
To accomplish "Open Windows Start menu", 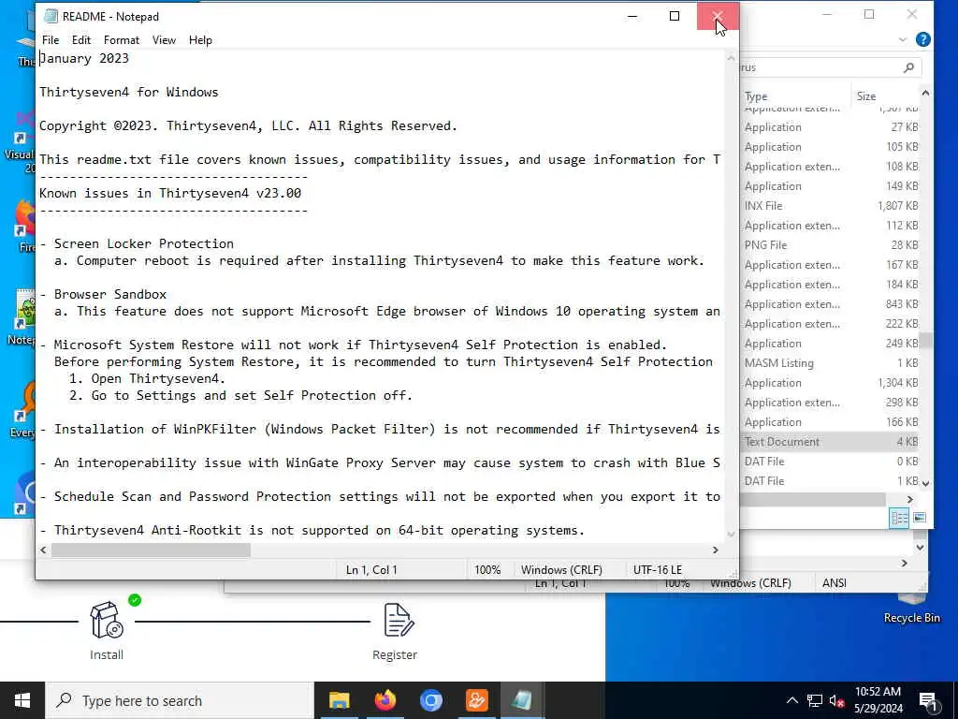I will (x=22, y=700).
